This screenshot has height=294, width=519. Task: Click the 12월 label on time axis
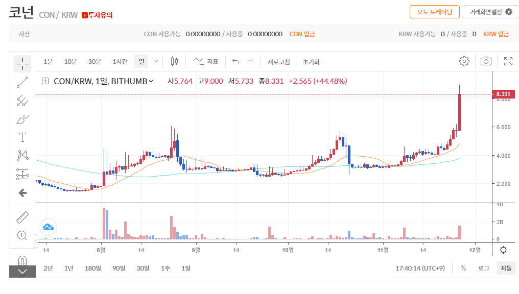pyautogui.click(x=475, y=250)
